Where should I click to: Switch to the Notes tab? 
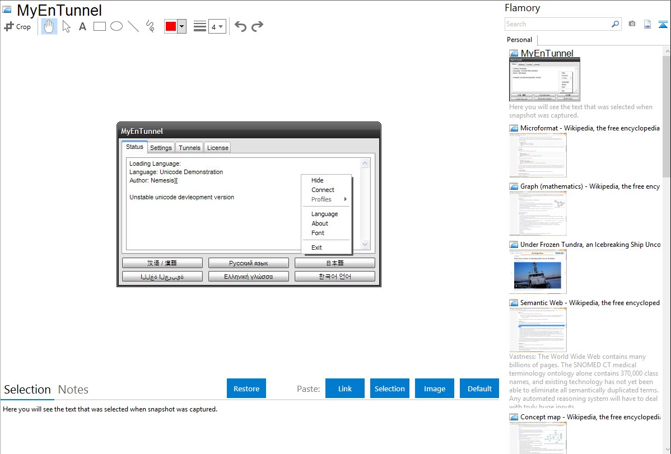73,390
